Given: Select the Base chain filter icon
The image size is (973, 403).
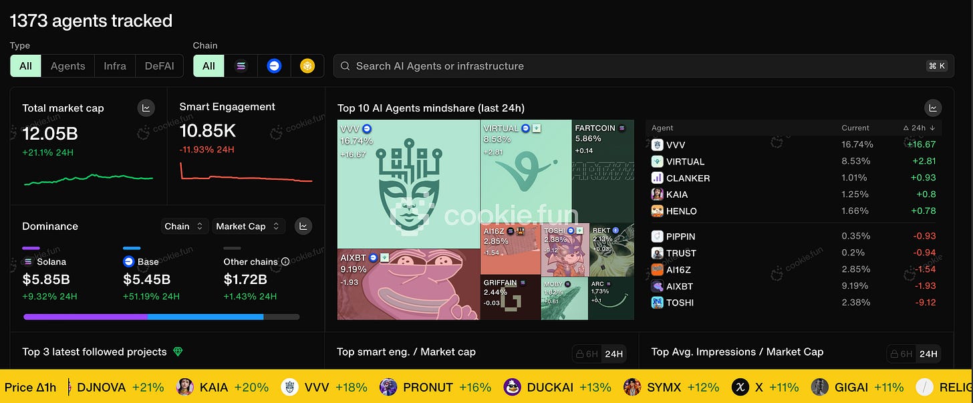Looking at the screenshot, I should click(x=274, y=65).
